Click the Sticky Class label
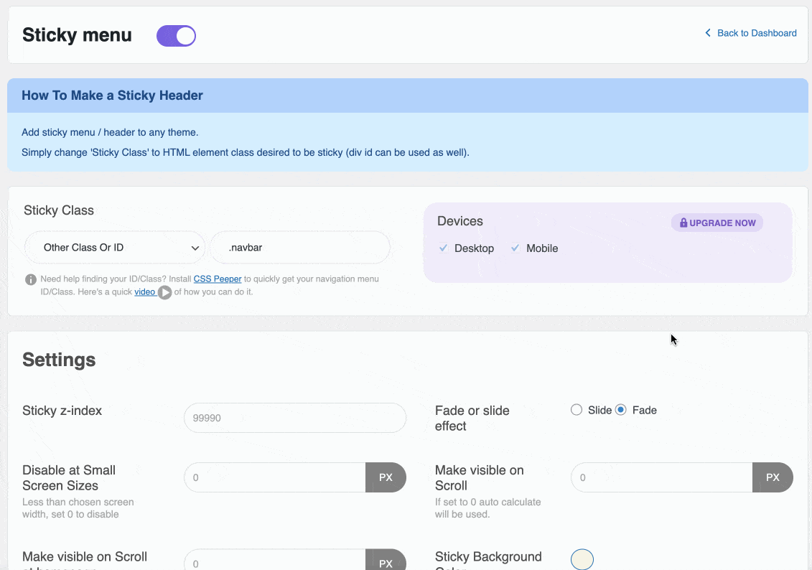 [59, 210]
